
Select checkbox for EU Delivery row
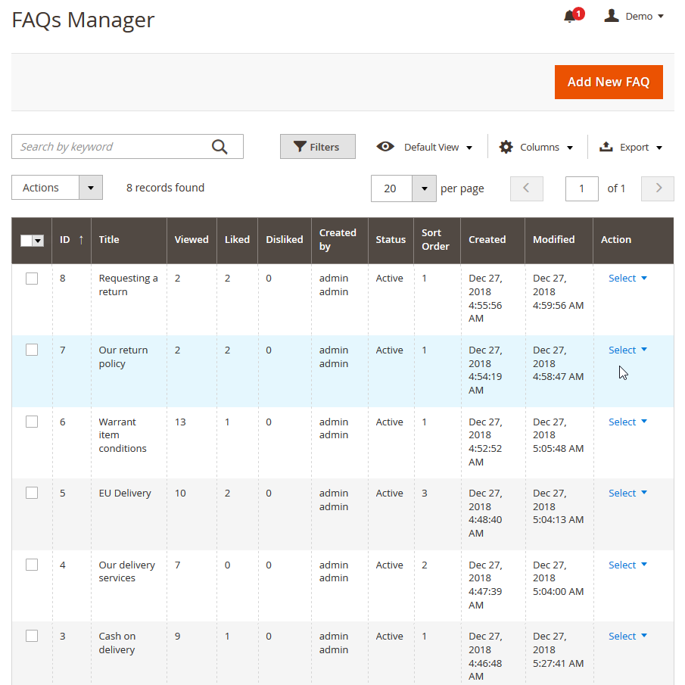click(32, 493)
